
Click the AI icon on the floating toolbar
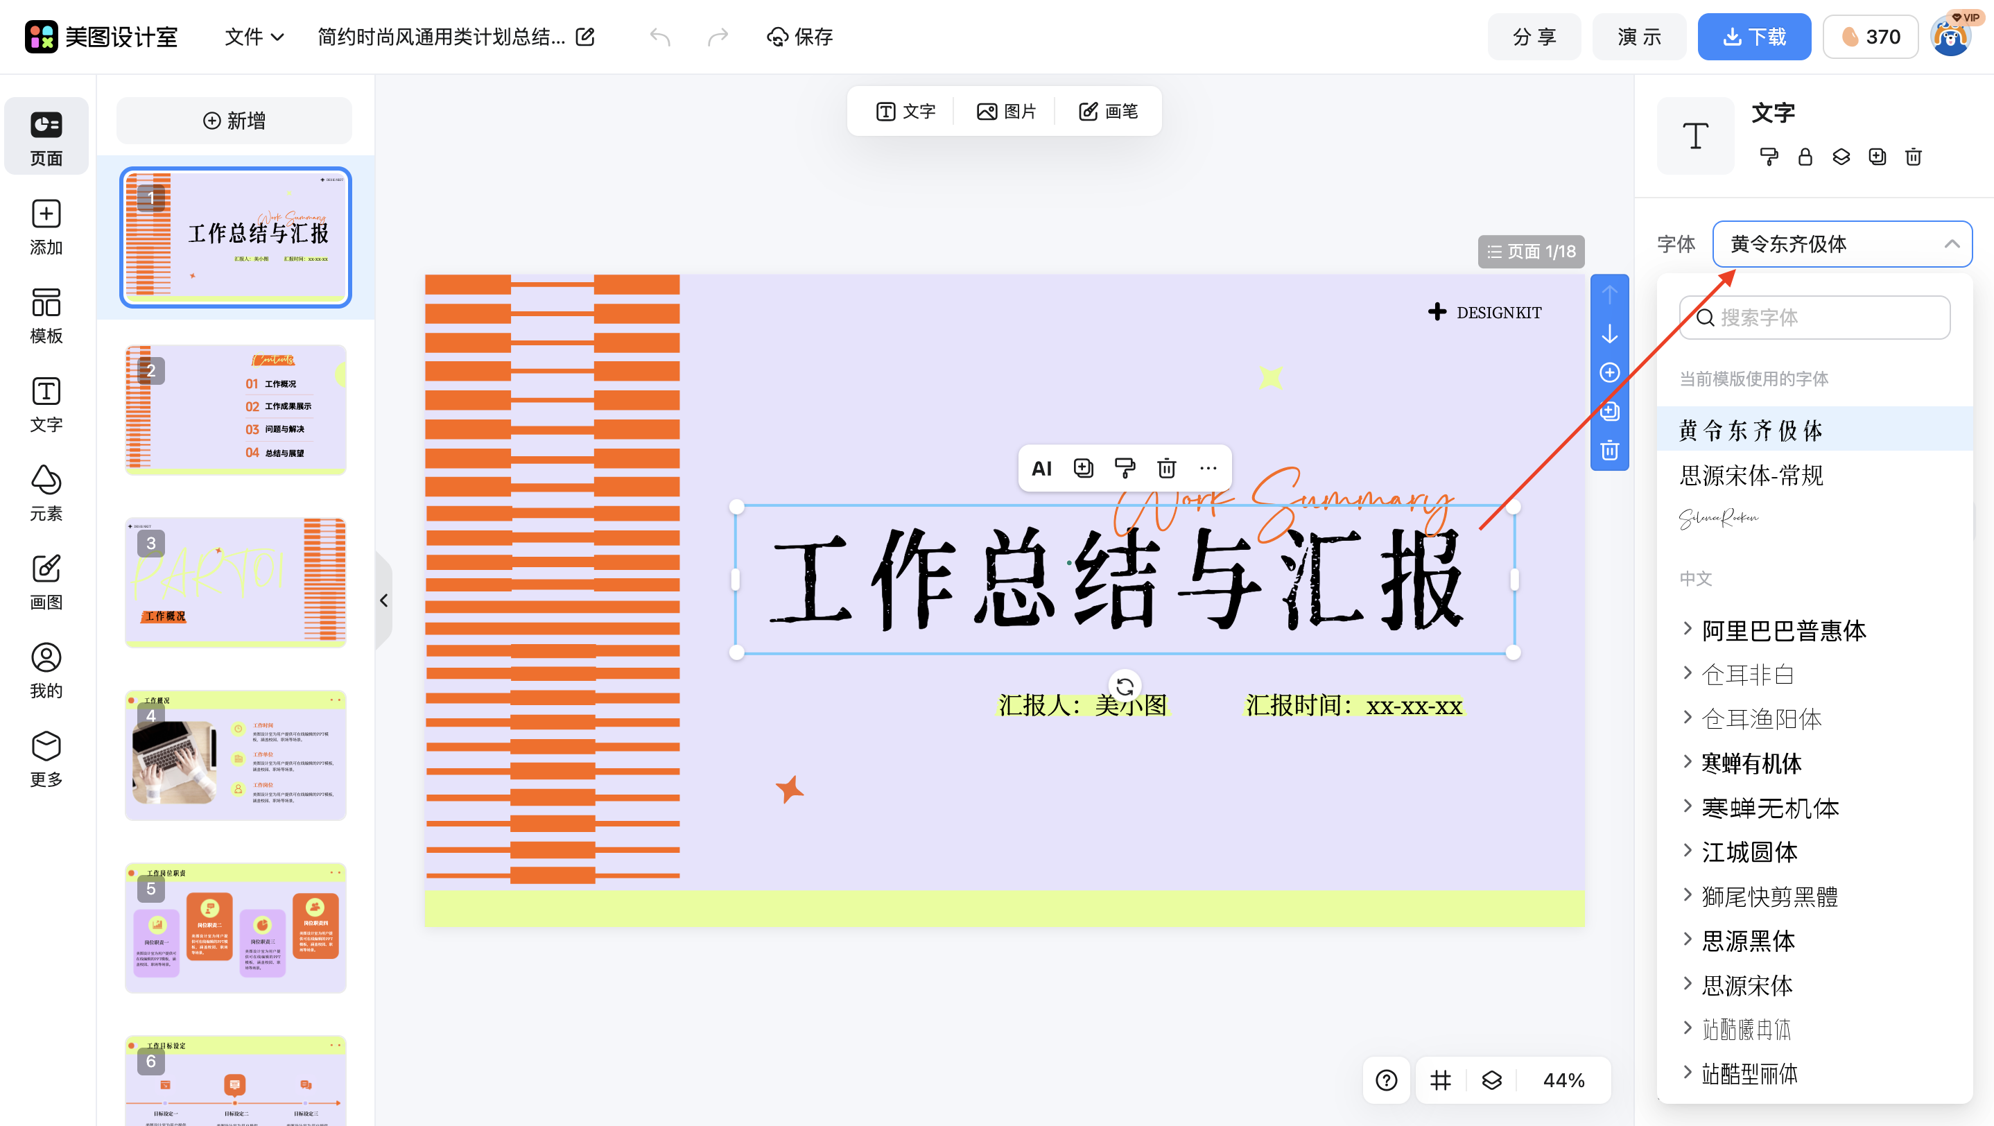pos(1041,468)
